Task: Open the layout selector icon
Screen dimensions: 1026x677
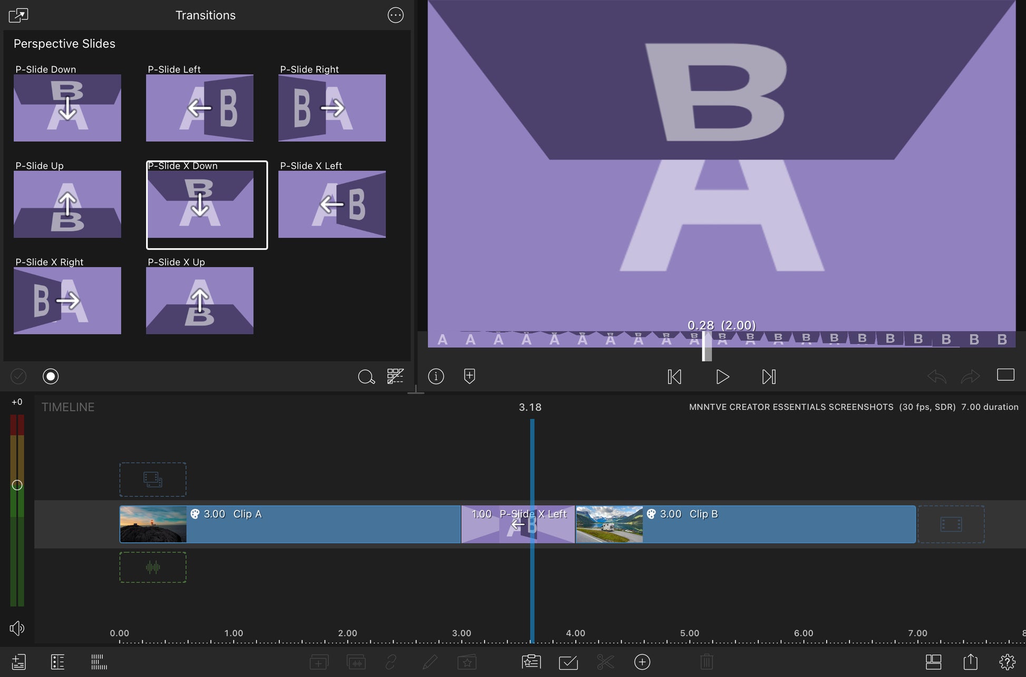Action: [x=933, y=662]
